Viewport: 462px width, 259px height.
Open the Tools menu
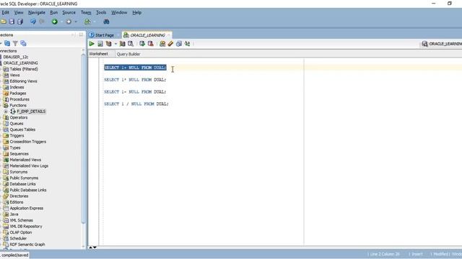coord(101,12)
